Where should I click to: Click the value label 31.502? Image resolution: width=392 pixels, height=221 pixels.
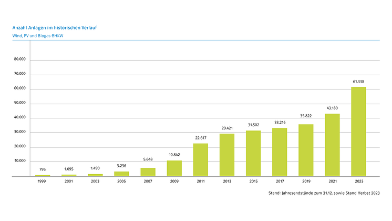[253, 125]
